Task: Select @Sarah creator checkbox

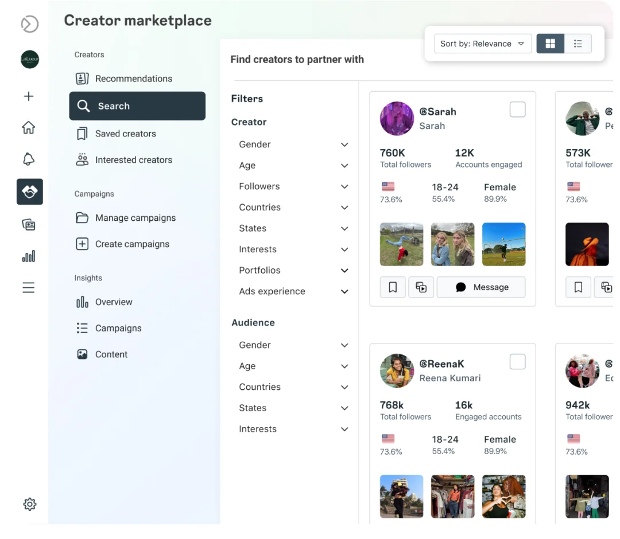Action: tap(517, 110)
